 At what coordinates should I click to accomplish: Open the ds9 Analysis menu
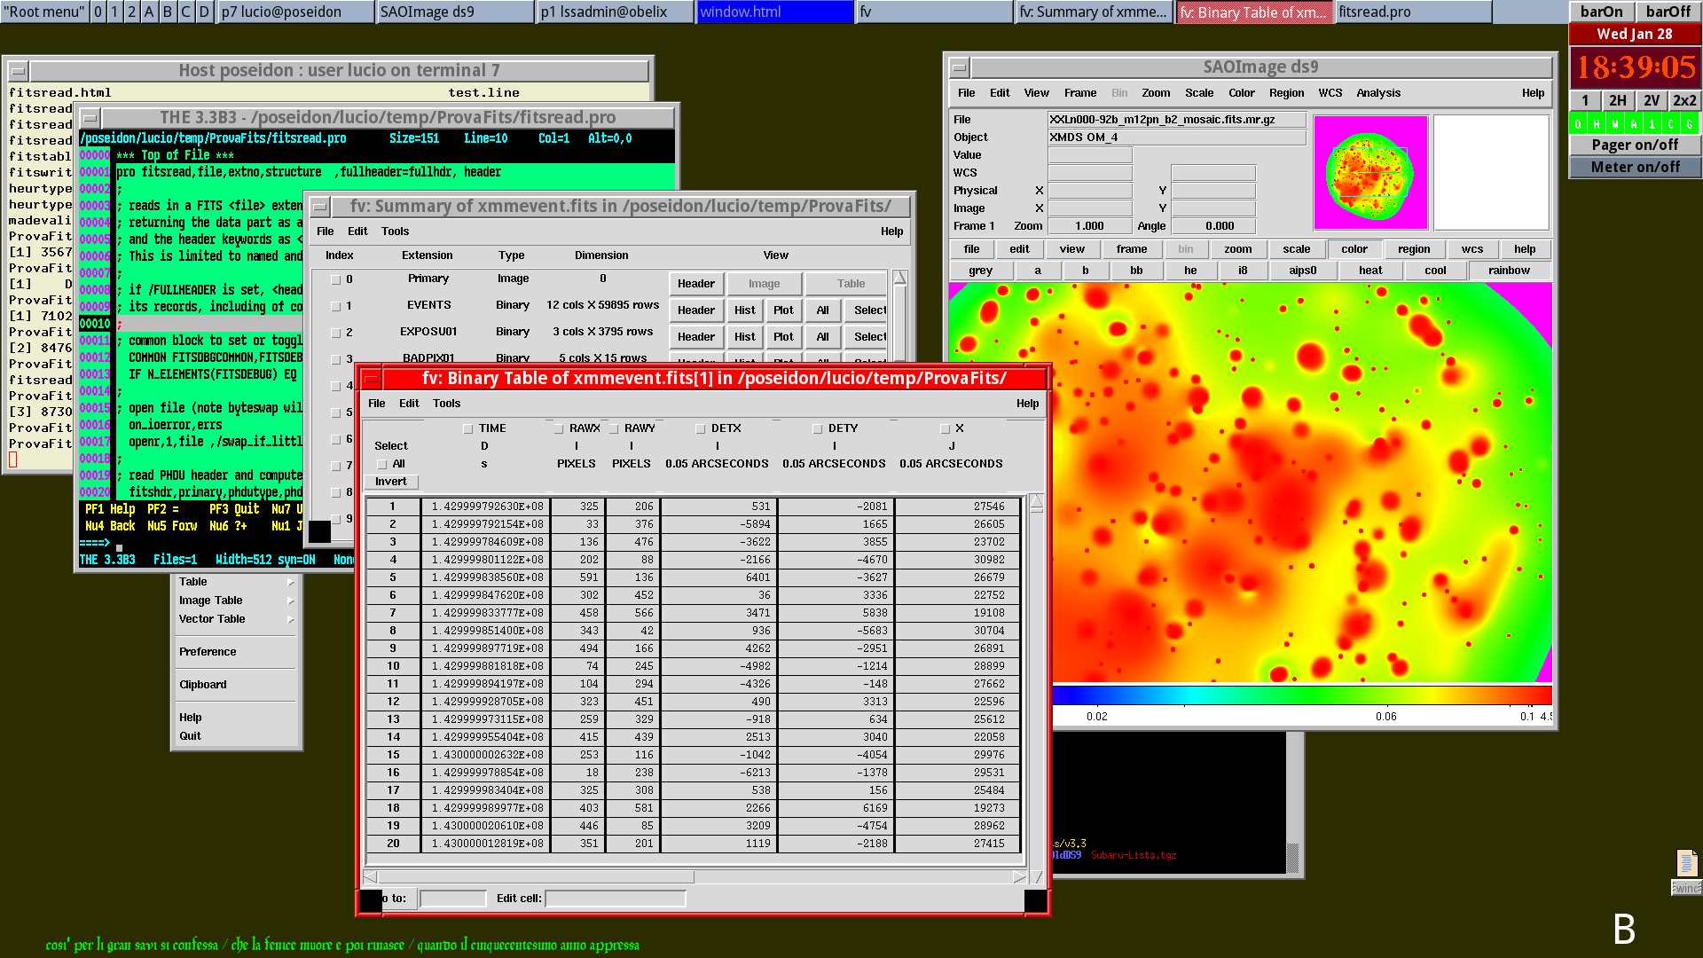point(1377,93)
